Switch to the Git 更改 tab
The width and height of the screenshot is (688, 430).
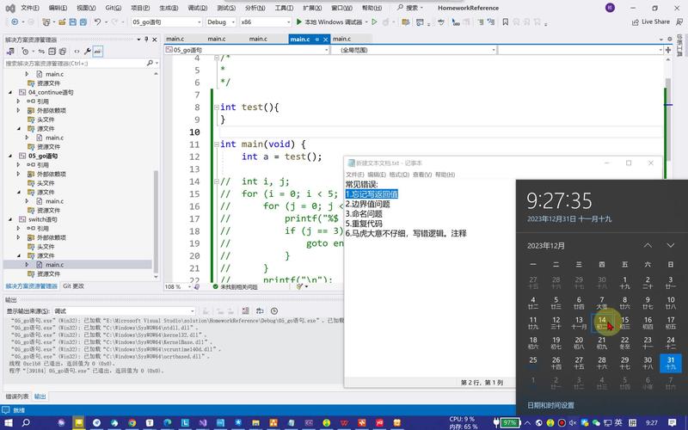coord(74,286)
